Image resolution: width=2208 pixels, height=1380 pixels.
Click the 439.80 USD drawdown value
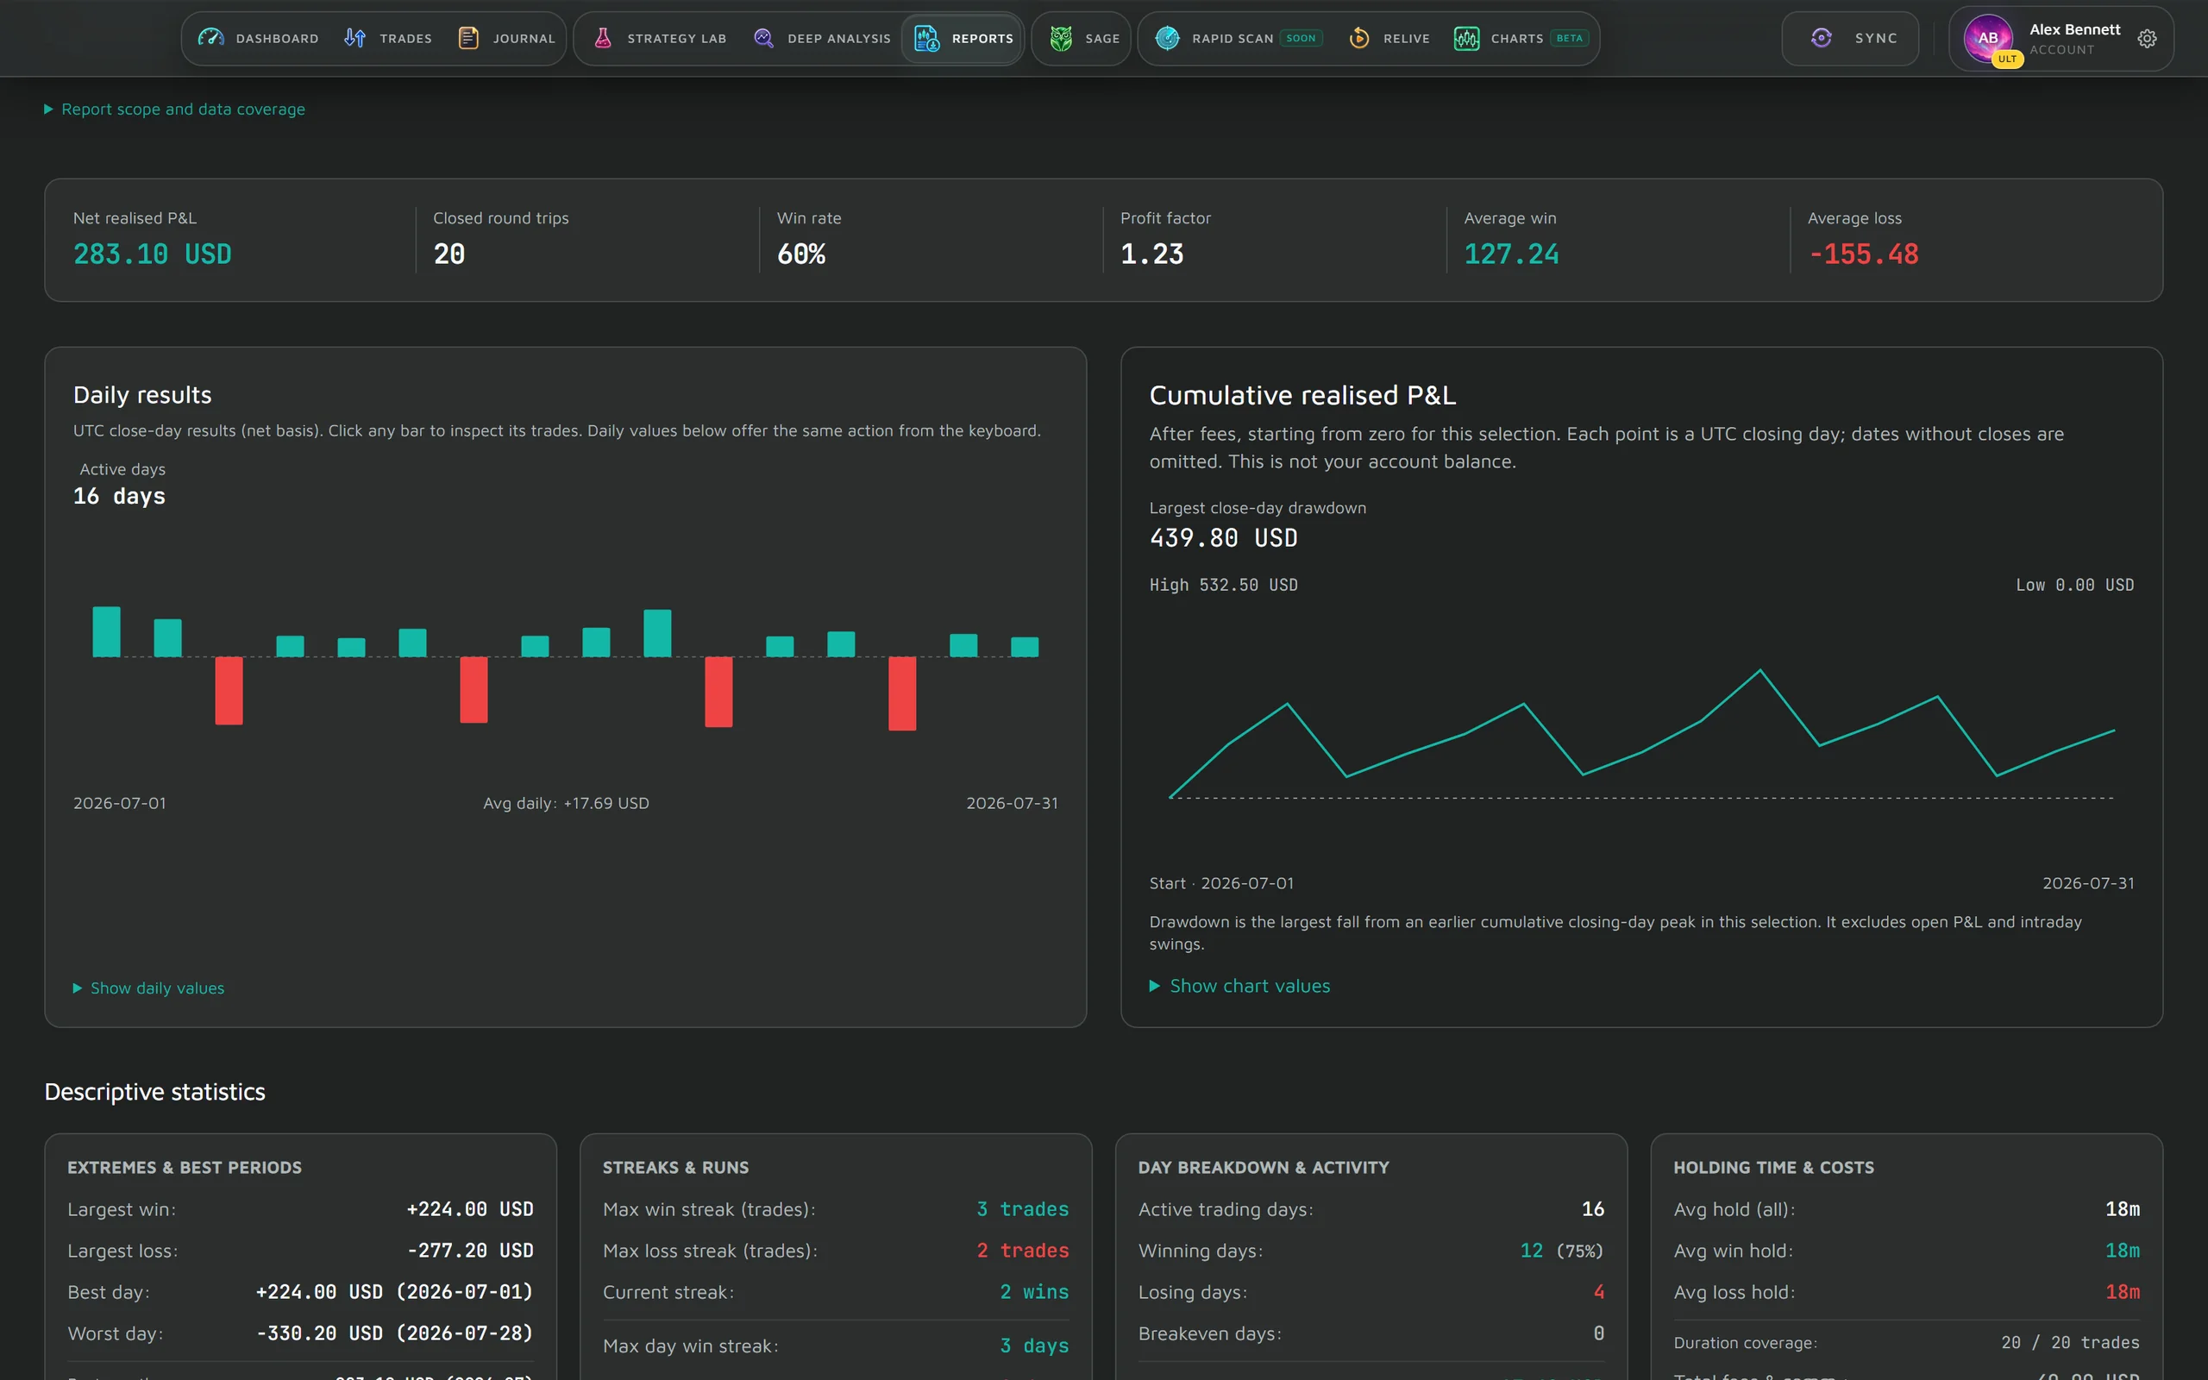click(x=1224, y=538)
